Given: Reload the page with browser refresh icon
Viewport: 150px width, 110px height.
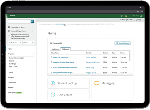Looking at the screenshot, I should (138, 11).
